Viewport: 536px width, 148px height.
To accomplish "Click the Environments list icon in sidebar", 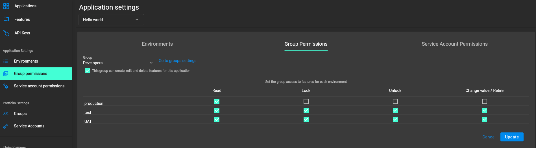I will coord(6,61).
